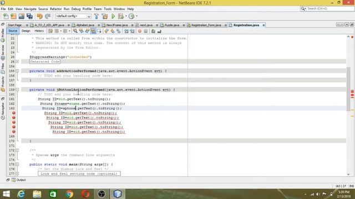Run the project with green play icon

[113, 16]
